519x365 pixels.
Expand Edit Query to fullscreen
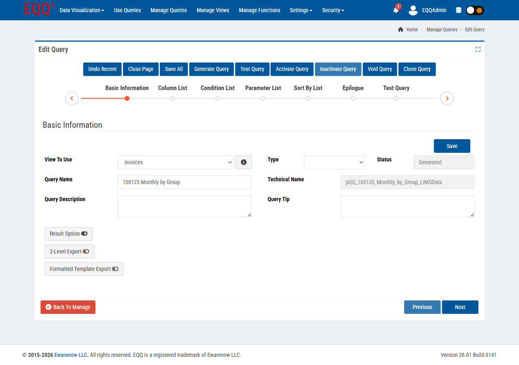tap(478, 49)
